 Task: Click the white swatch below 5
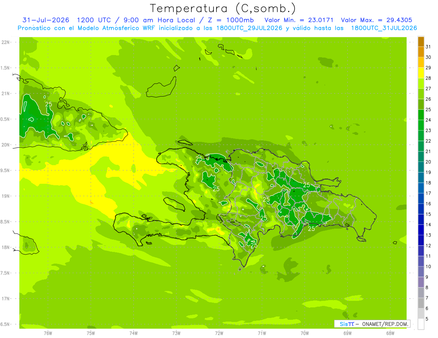(421, 324)
